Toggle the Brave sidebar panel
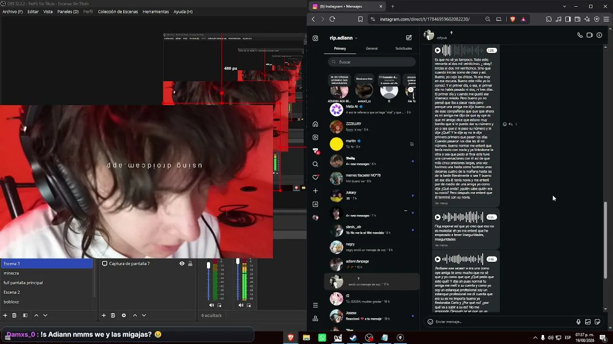613x344 pixels. point(568,19)
